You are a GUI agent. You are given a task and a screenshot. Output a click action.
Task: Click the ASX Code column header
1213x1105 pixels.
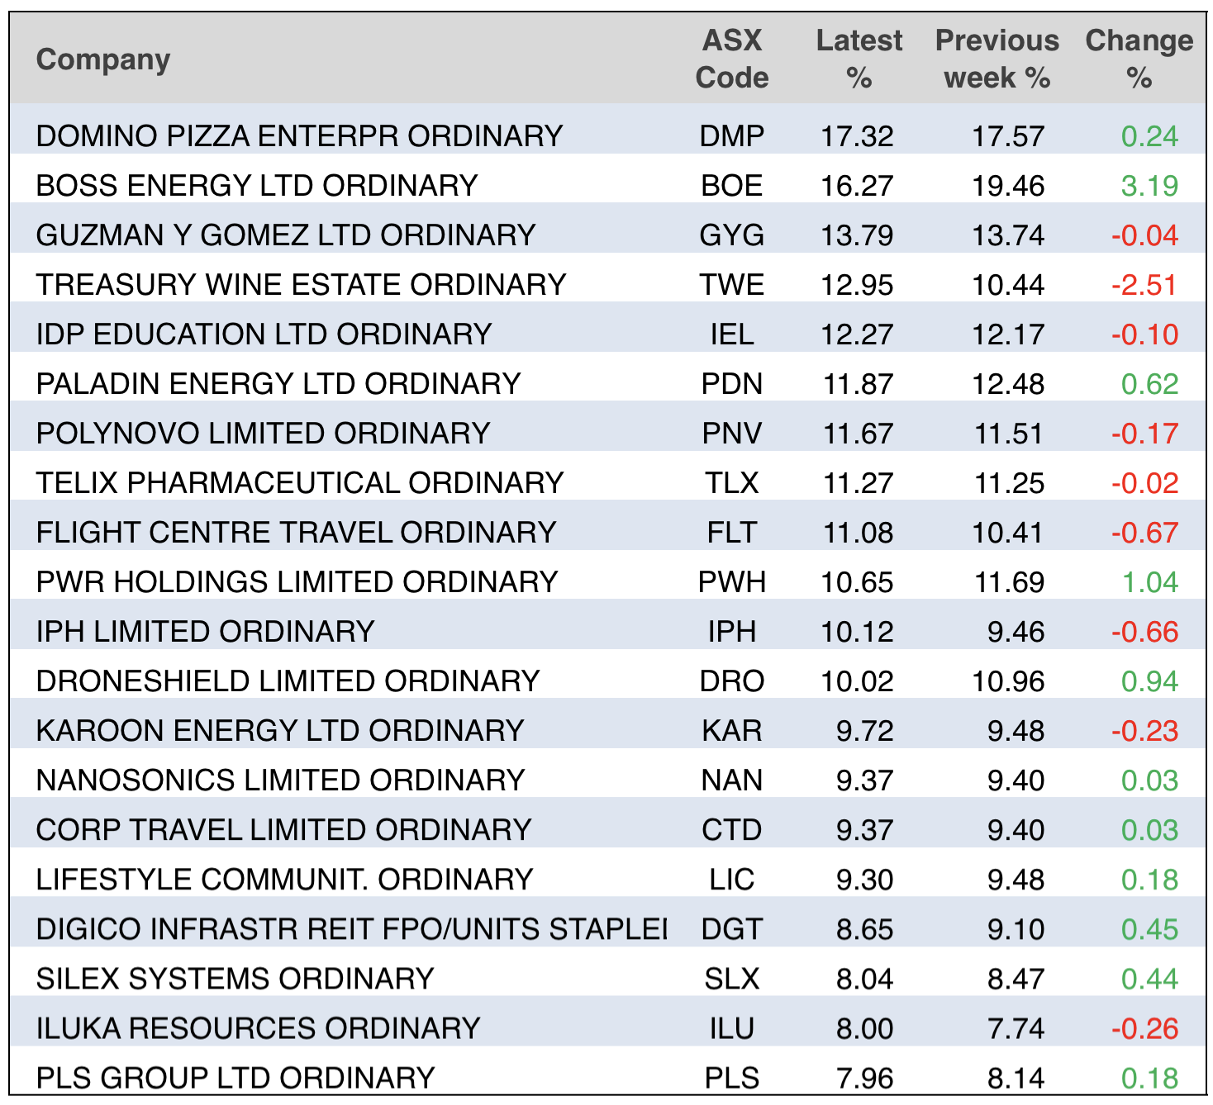point(732,59)
